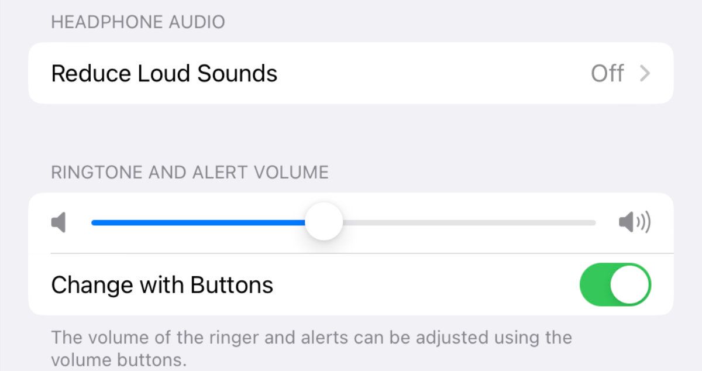Set ringer volume to maximum at slider's right end
The height and width of the screenshot is (371, 702).
(x=593, y=222)
